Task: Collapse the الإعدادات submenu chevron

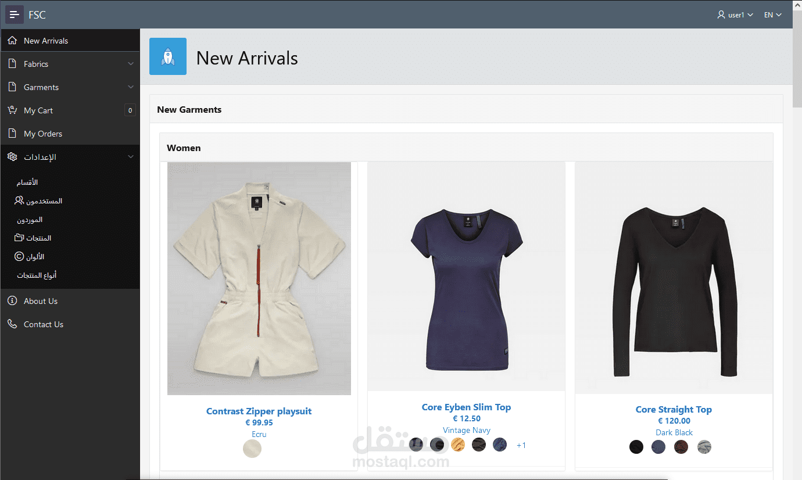Action: click(131, 157)
